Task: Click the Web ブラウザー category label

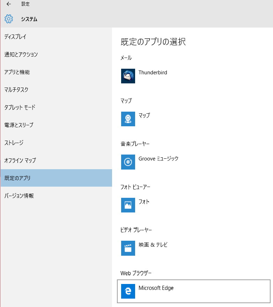Action: (136, 273)
